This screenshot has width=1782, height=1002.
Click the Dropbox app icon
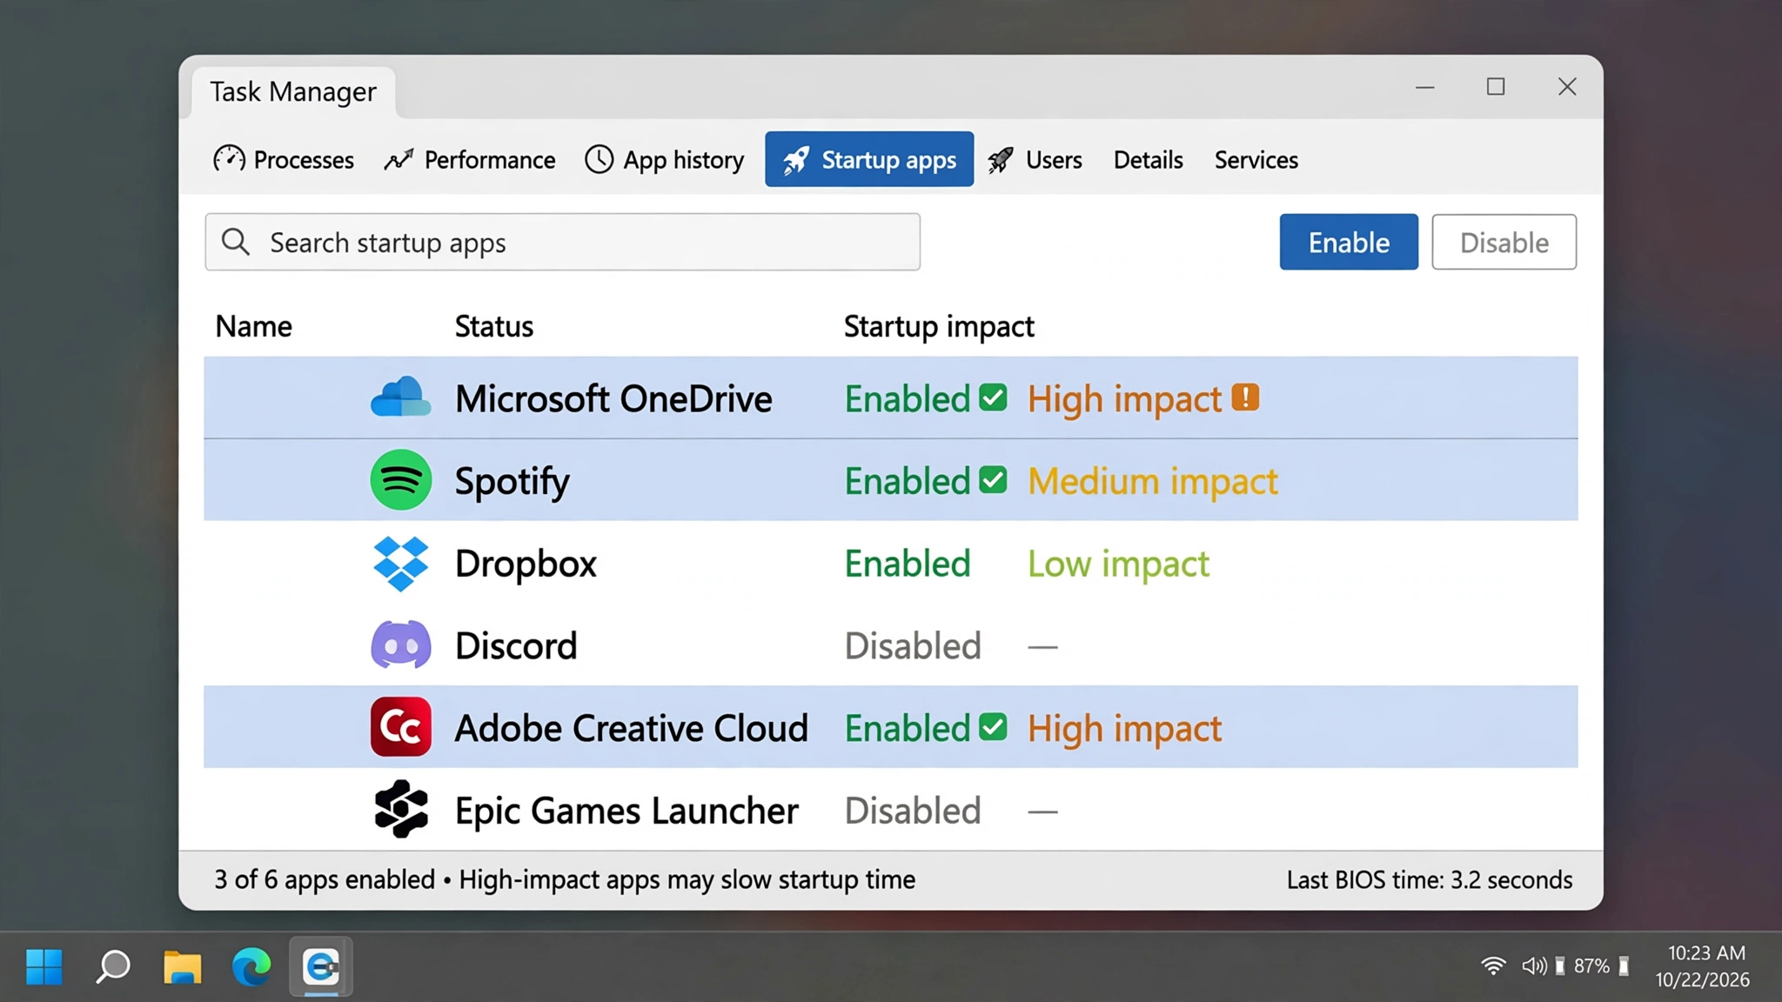point(400,563)
